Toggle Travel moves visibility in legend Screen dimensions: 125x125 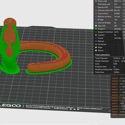(100, 38)
